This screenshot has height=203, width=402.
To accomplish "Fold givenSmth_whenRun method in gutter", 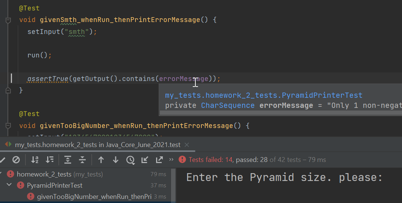I will 8,20.
